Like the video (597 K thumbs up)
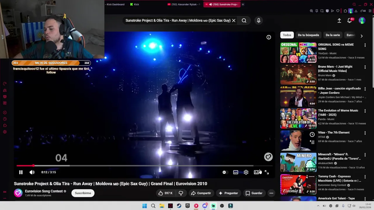 pos(165,193)
